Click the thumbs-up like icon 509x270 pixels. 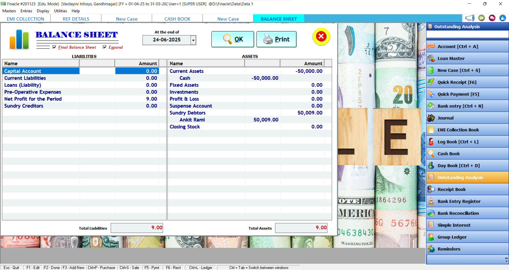[x=502, y=18]
